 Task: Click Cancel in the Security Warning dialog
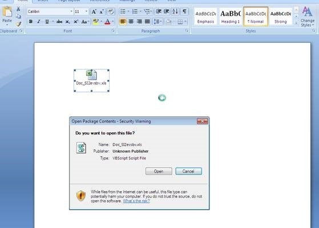click(188, 172)
